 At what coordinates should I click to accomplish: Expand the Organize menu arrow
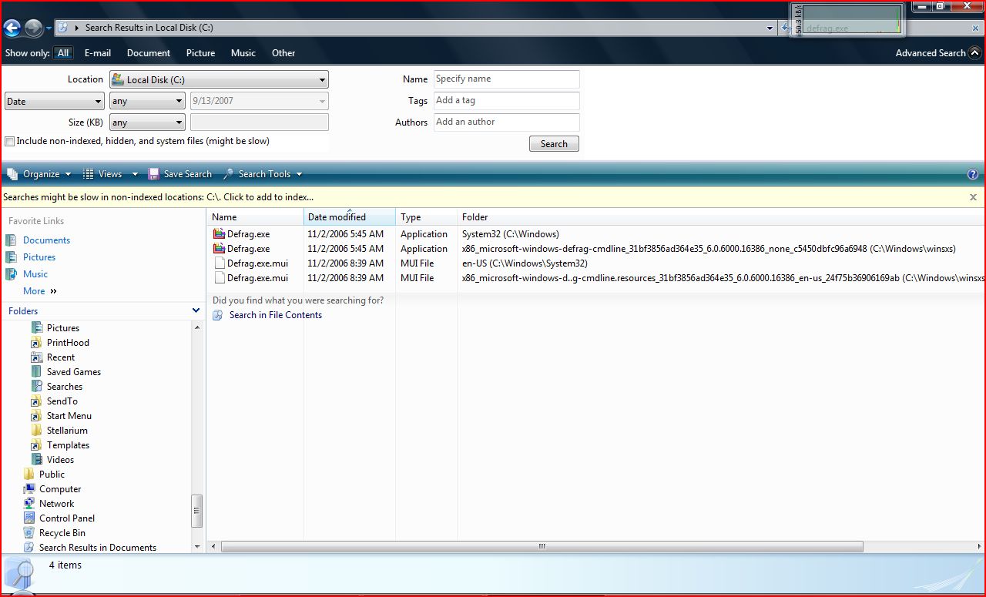[x=68, y=175]
